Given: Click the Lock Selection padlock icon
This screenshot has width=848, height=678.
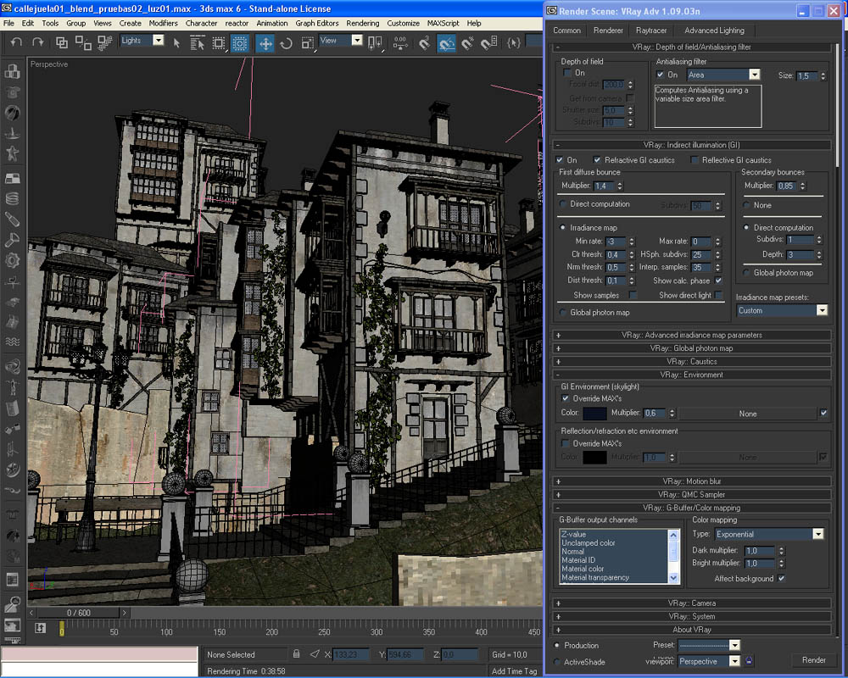Looking at the screenshot, I should click(x=296, y=654).
